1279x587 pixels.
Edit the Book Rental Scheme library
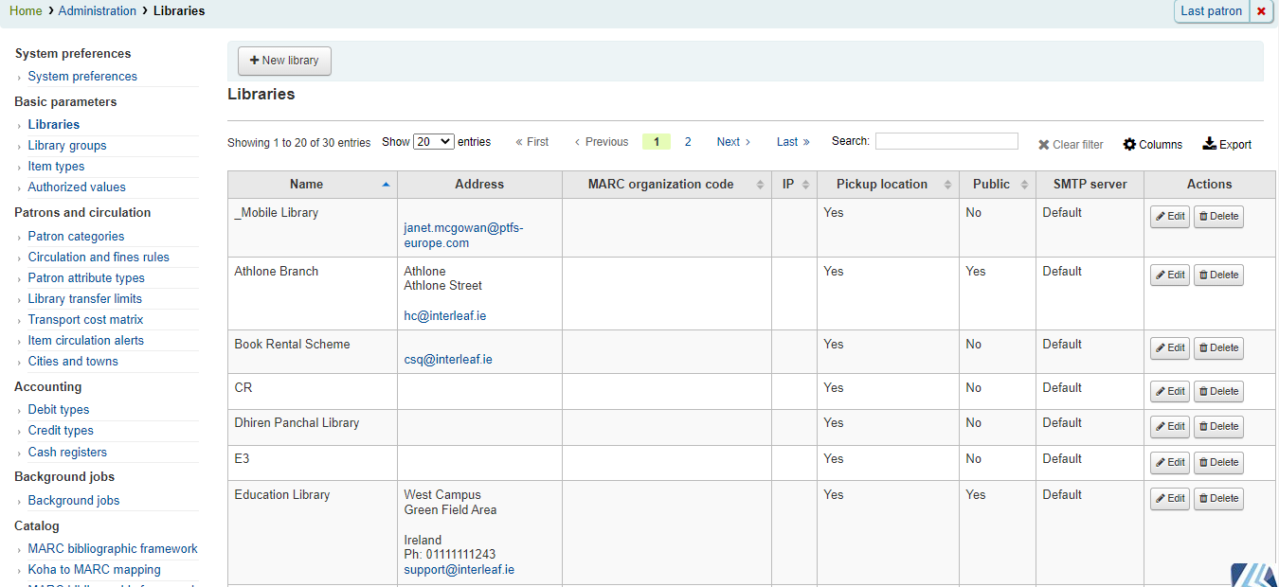click(x=1170, y=348)
